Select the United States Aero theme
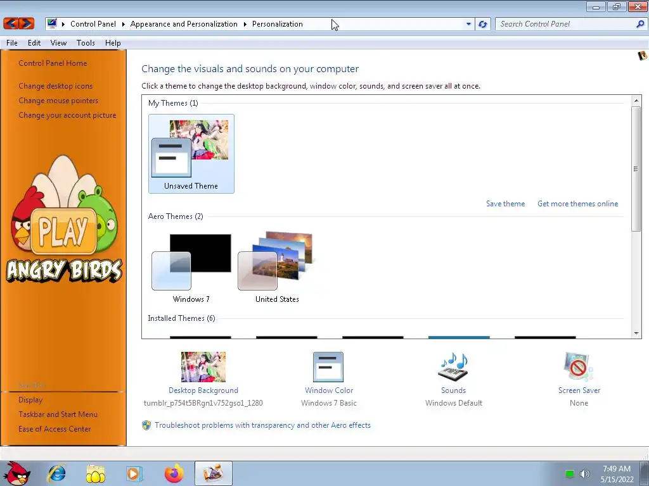649x486 pixels. 277,267
